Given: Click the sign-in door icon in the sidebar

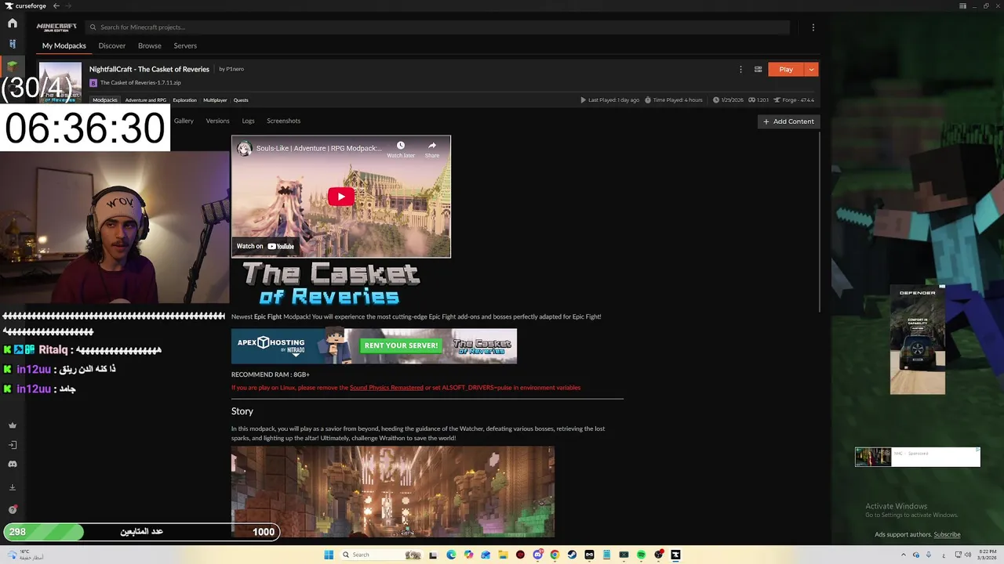Looking at the screenshot, I should coord(13,445).
